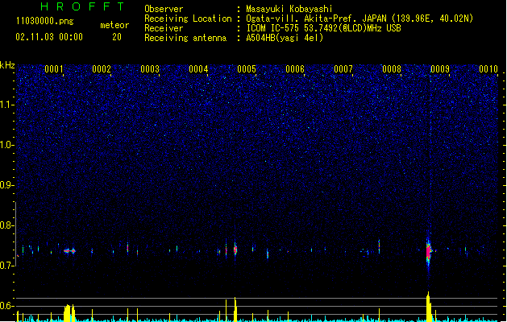Click the HROFFT title text

[82, 6]
